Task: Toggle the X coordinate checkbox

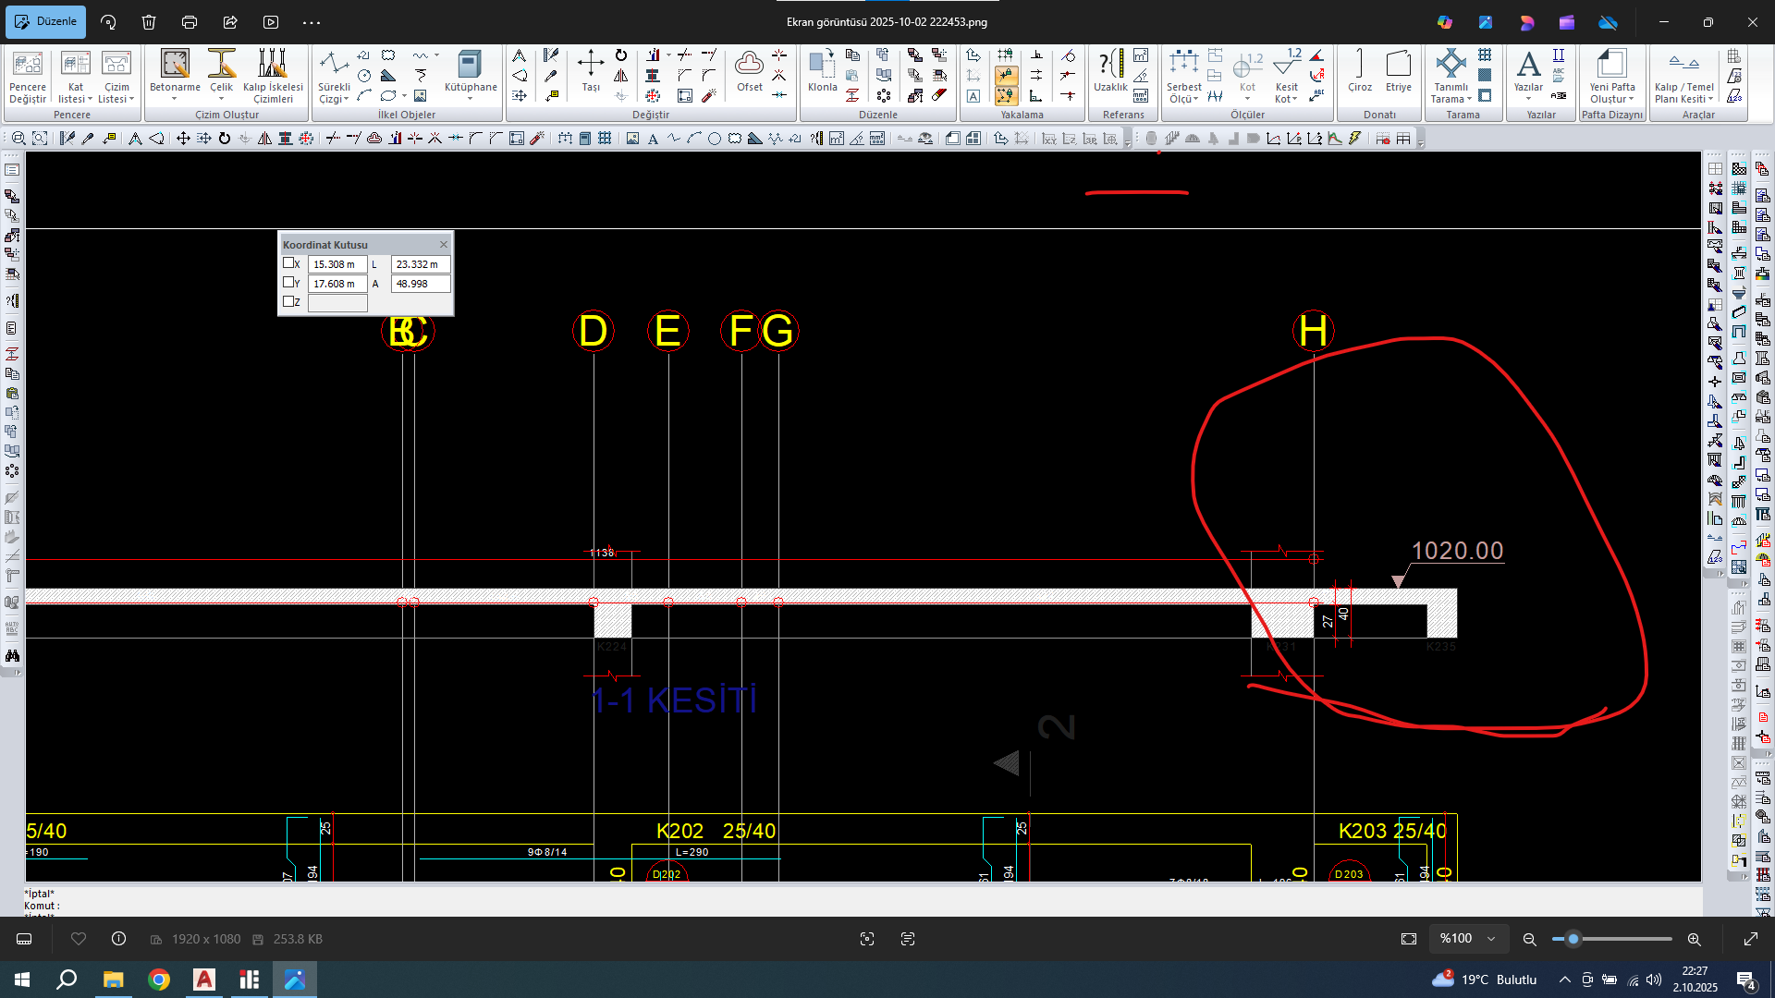Action: [x=288, y=263]
